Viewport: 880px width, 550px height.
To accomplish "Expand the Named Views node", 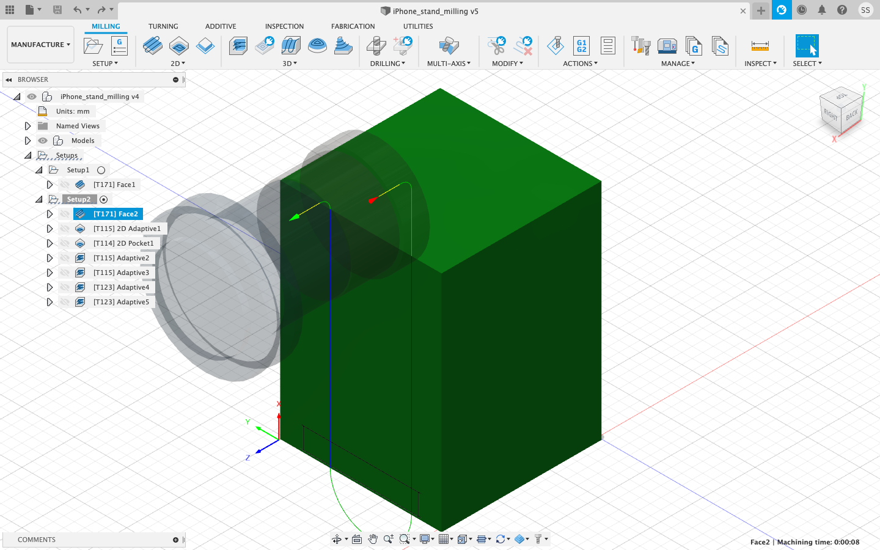I will [28, 126].
